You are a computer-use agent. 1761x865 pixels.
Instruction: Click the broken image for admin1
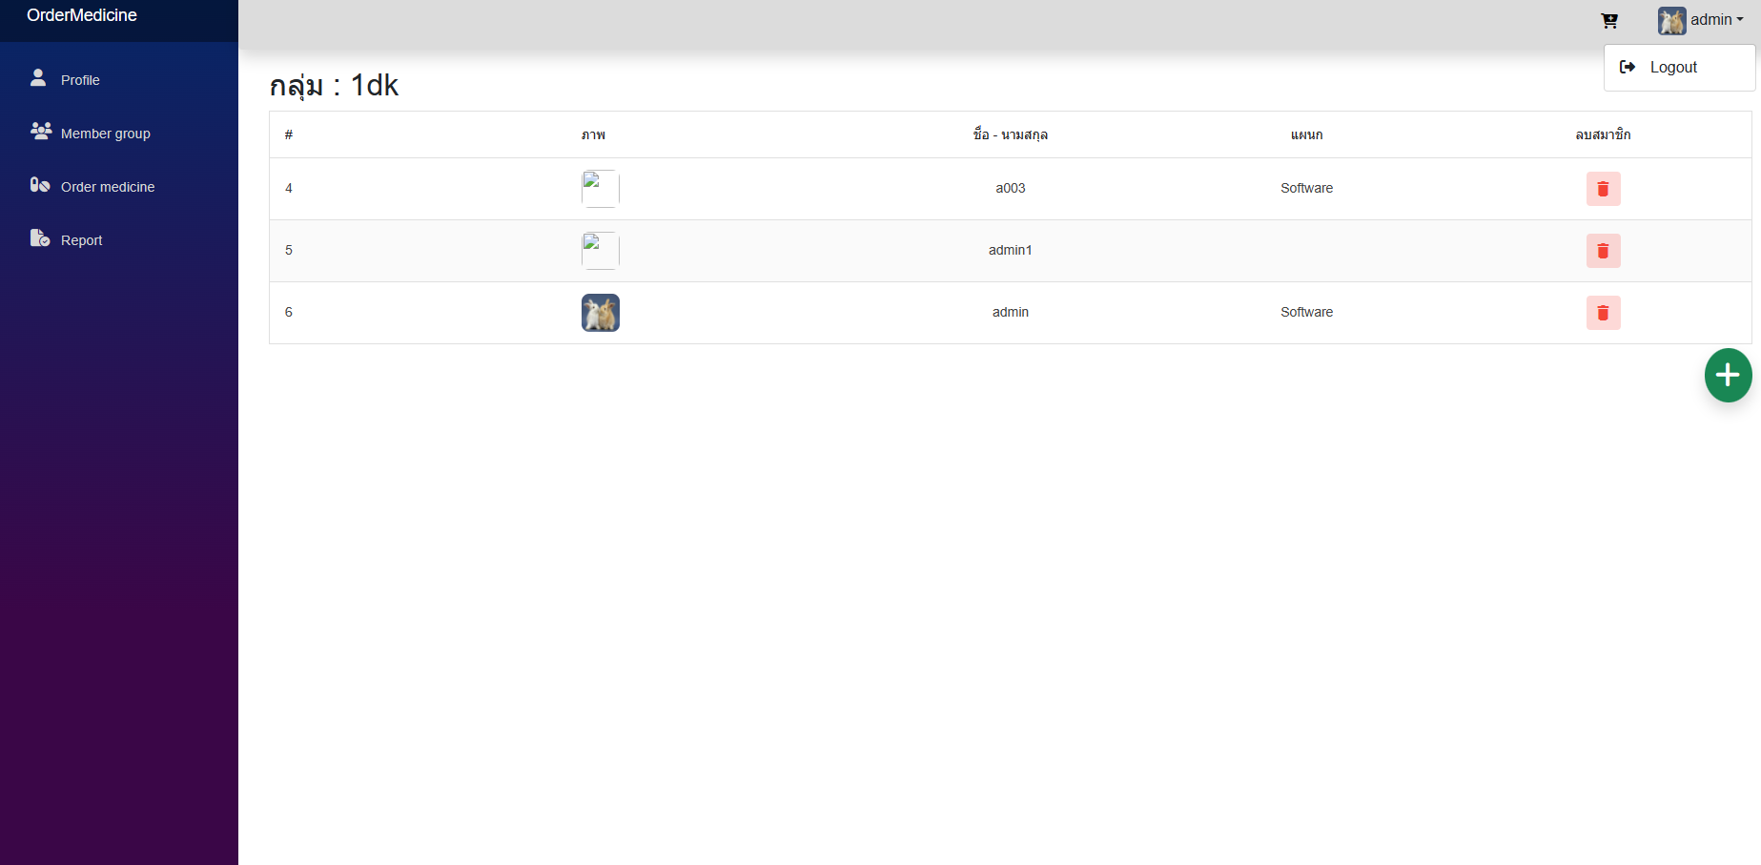tap(601, 251)
